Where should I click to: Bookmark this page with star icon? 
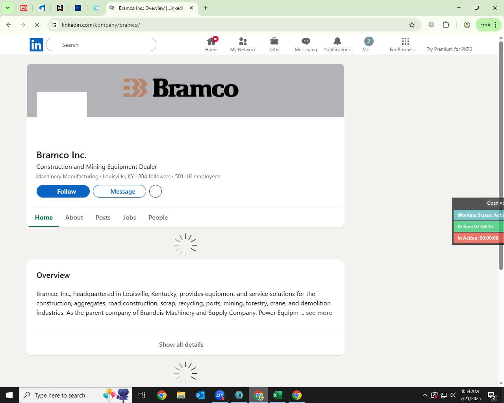click(x=412, y=25)
